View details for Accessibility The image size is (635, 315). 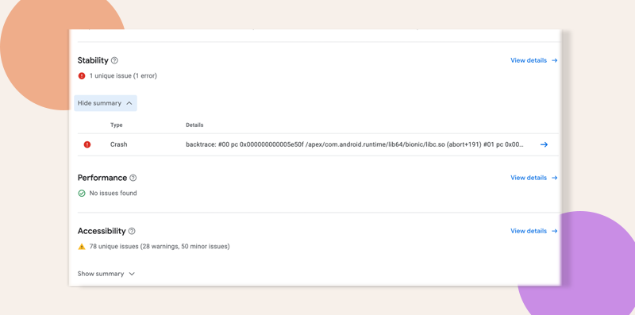coord(533,231)
